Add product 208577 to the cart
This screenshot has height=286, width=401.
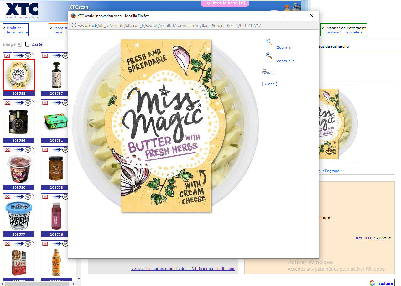28,196
